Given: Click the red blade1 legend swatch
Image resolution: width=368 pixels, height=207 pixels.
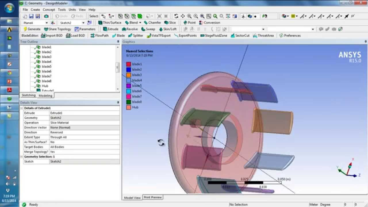Looking at the screenshot, I should [129, 64].
